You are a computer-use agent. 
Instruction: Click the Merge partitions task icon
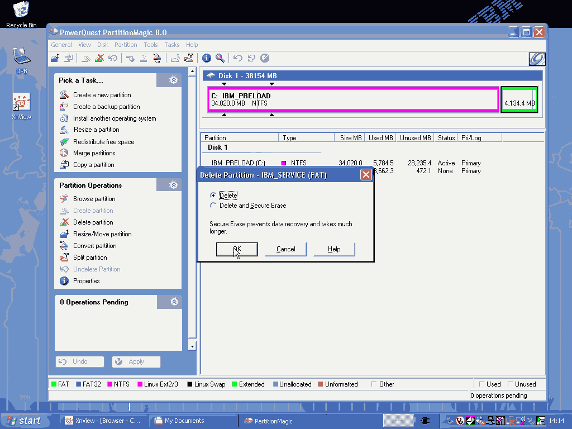point(64,153)
